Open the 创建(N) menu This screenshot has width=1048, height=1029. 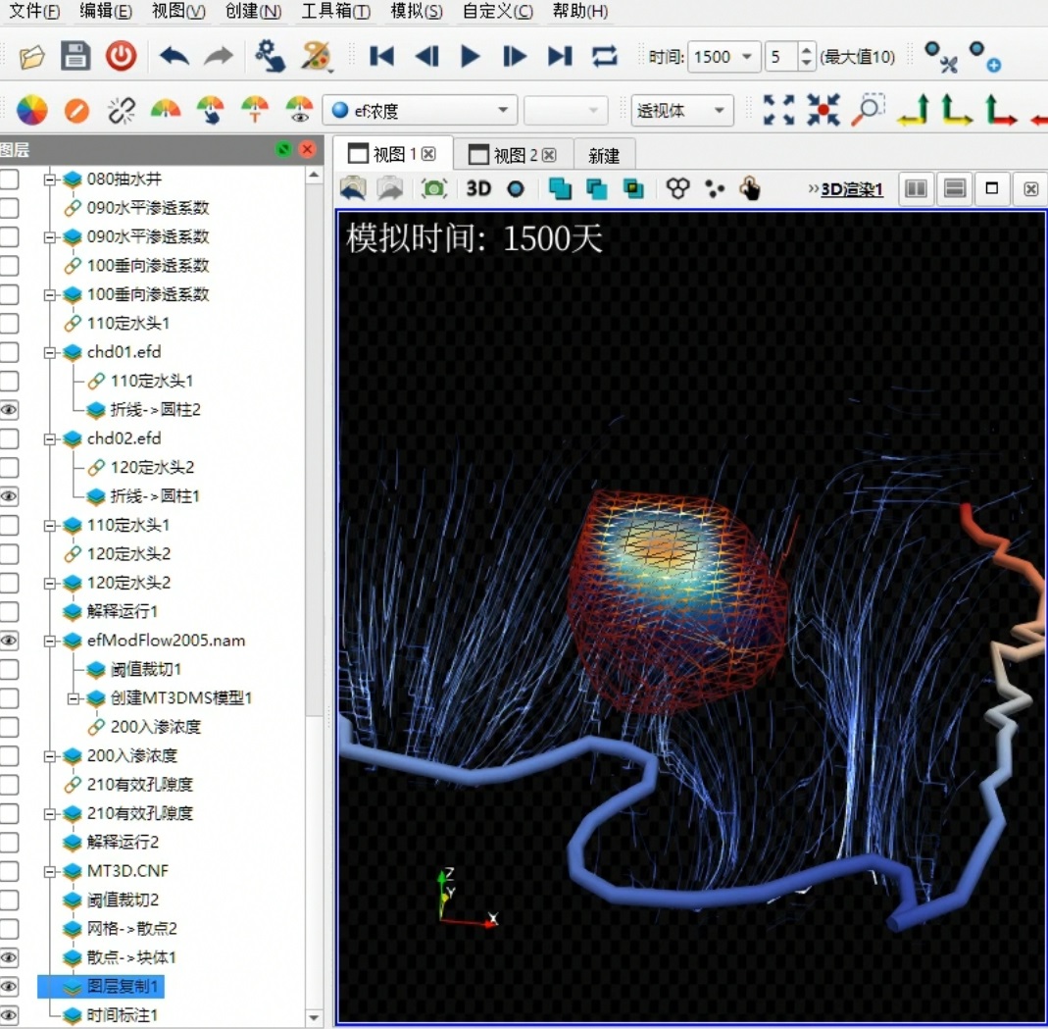[x=253, y=12]
